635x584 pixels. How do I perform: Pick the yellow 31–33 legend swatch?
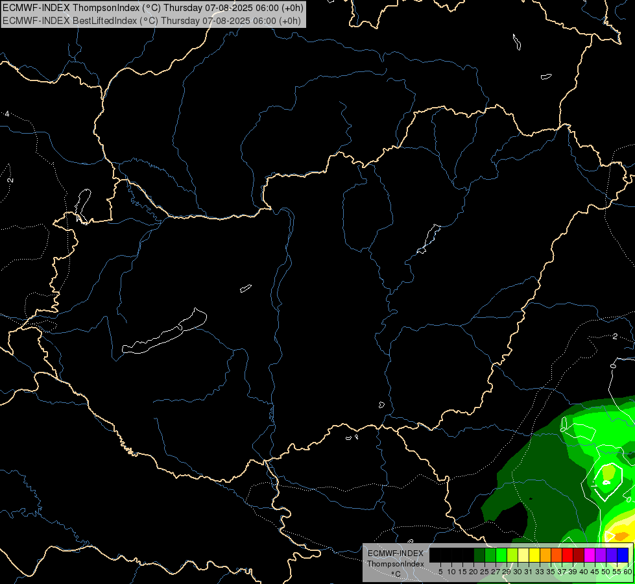(x=534, y=555)
